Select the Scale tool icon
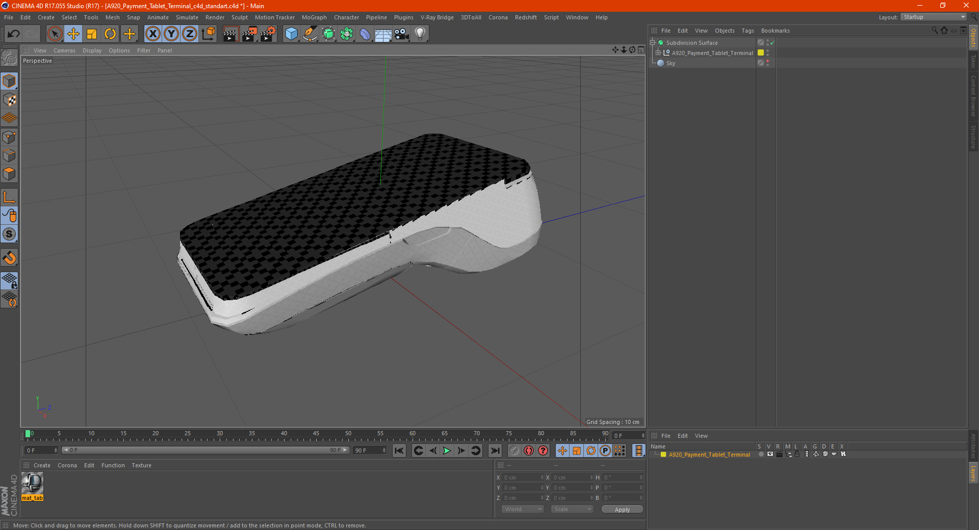This screenshot has height=530, width=979. [92, 34]
